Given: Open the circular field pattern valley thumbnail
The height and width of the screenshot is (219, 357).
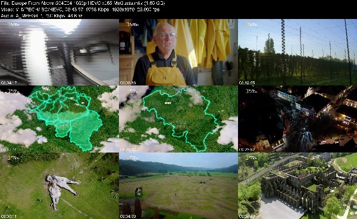Looking at the screenshot, I should click(x=178, y=186).
